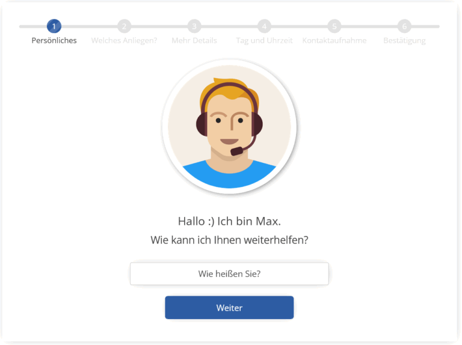Screen dimensions: 462x345
Task: Jump to step 2 circle
Action: coord(124,26)
